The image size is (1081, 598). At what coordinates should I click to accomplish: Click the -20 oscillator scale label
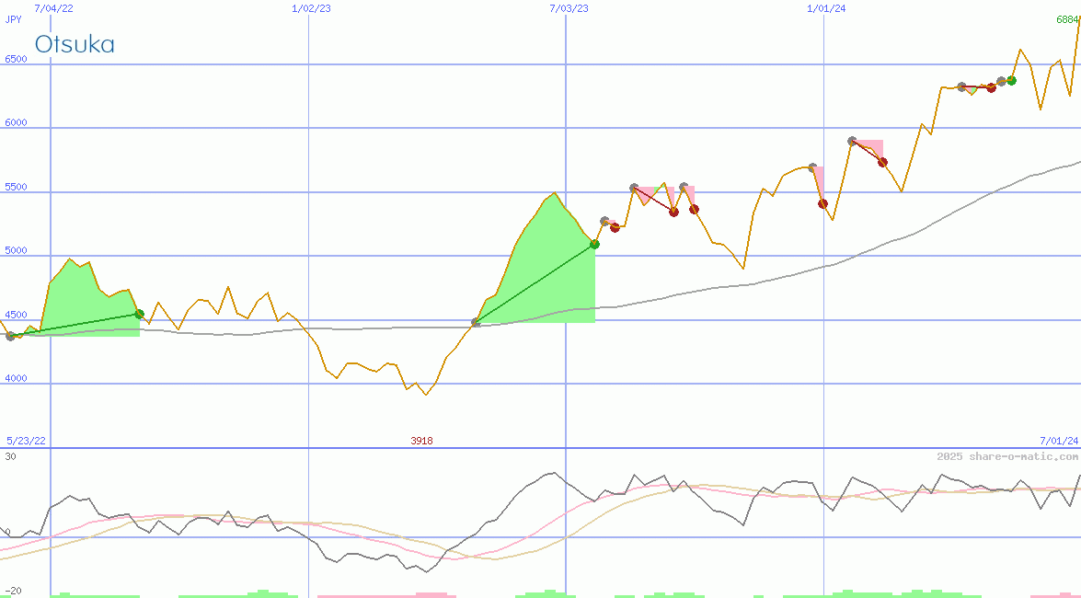[13, 592]
